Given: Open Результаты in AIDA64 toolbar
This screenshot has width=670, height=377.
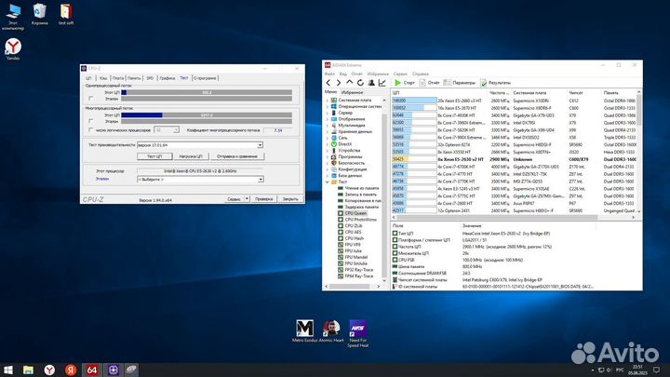Looking at the screenshot, I should (495, 83).
